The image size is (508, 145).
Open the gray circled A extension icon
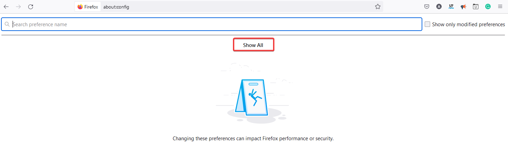(439, 7)
